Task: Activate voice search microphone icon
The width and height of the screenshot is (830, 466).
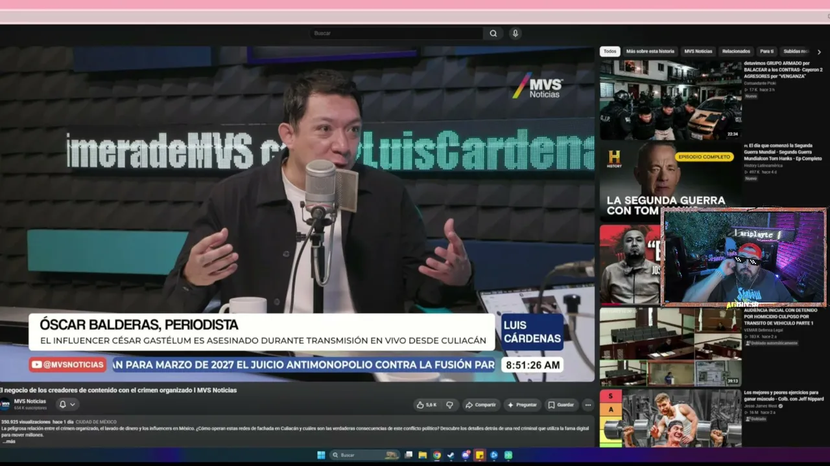Action: 515,34
